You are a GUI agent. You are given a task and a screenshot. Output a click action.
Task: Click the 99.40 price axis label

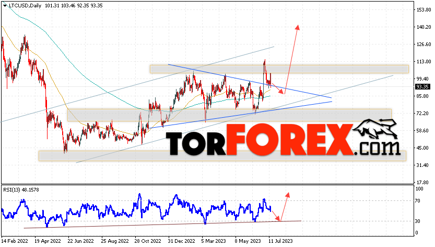[424, 78]
